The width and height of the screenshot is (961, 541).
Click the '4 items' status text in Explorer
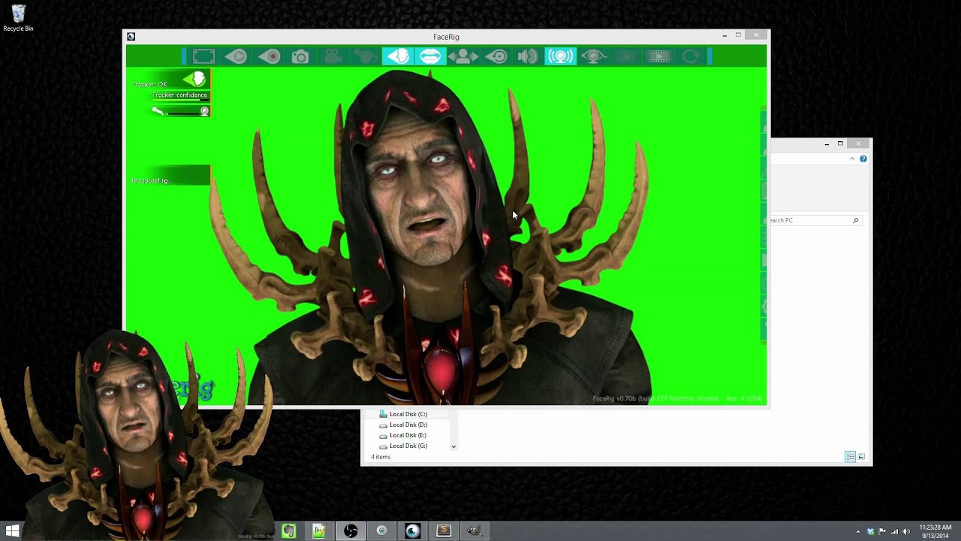(381, 457)
